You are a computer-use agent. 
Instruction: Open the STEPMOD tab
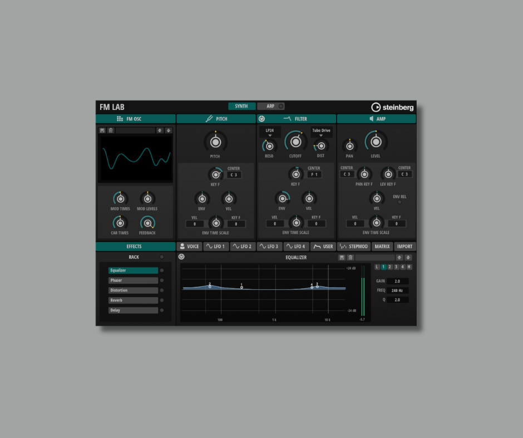(x=354, y=246)
